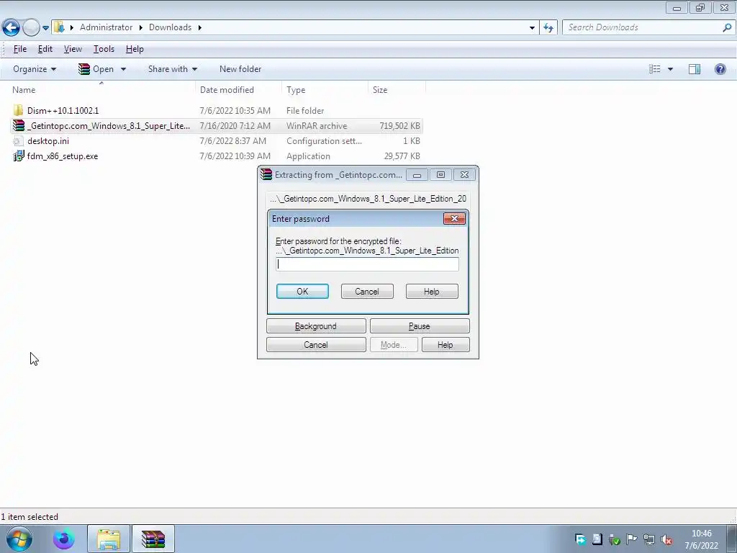Screen dimensions: 737x553
Task: Click OK in Enter password dialog
Action: (302, 292)
